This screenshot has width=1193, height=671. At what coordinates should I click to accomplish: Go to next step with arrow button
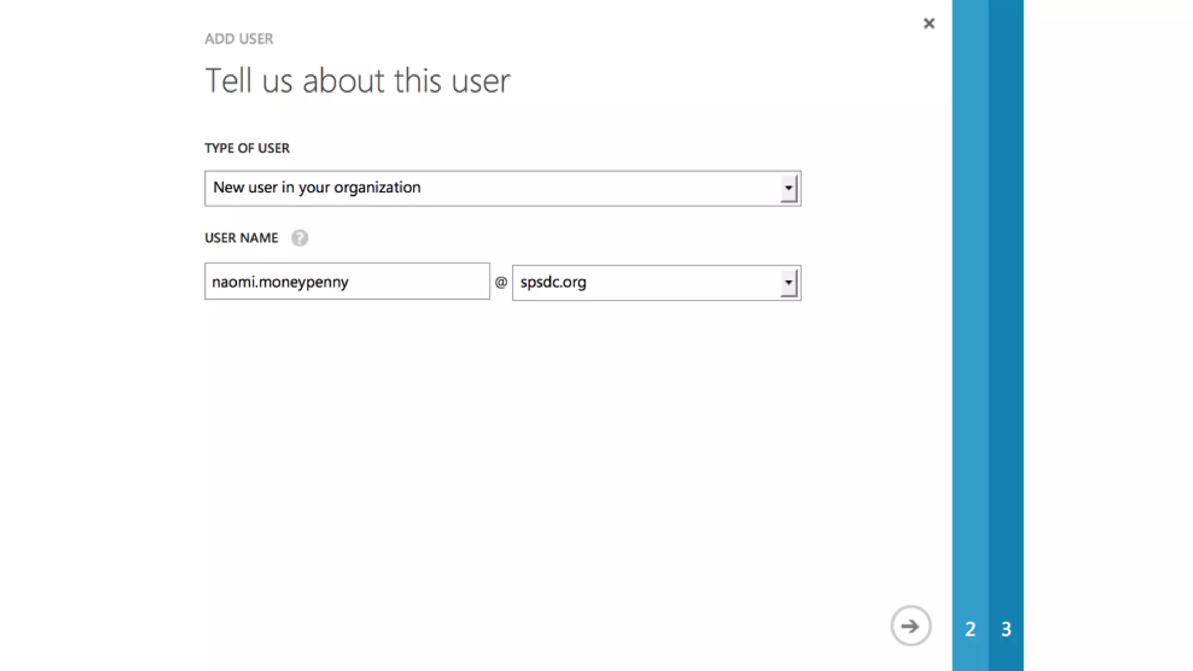910,626
